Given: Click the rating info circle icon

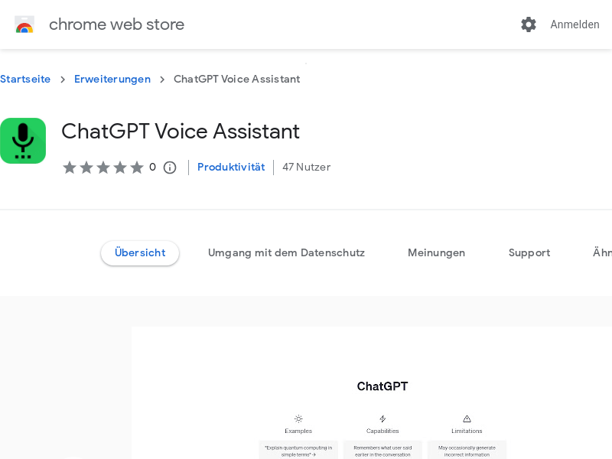Looking at the screenshot, I should click(170, 168).
